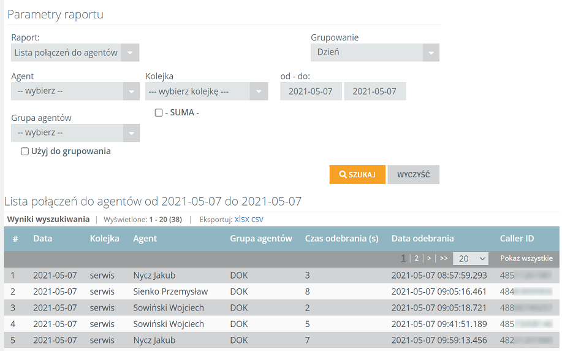Select Nycz Jakub in row 5
The height and width of the screenshot is (351, 562).
[x=154, y=340]
